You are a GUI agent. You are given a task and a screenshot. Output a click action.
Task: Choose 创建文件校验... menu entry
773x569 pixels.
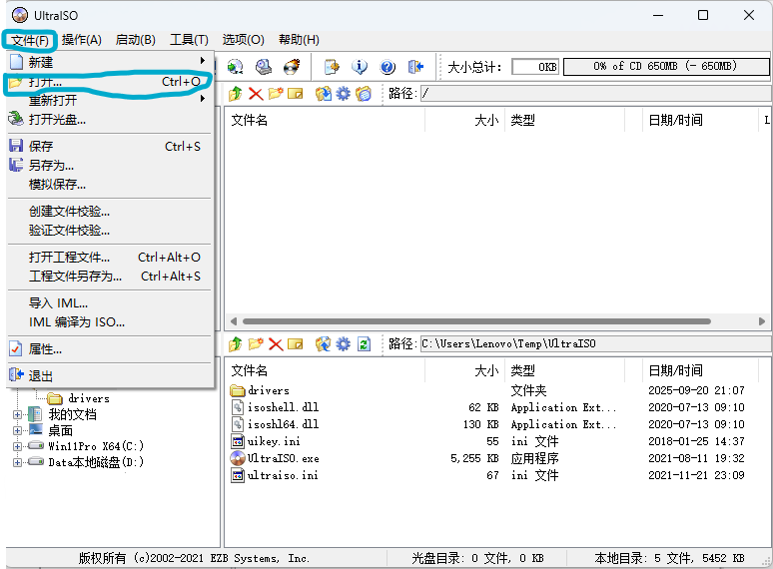tap(109, 212)
